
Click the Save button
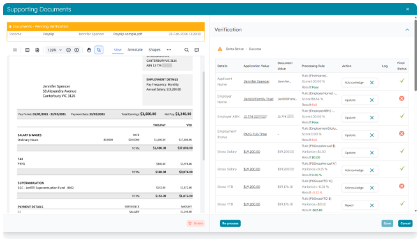click(387, 223)
